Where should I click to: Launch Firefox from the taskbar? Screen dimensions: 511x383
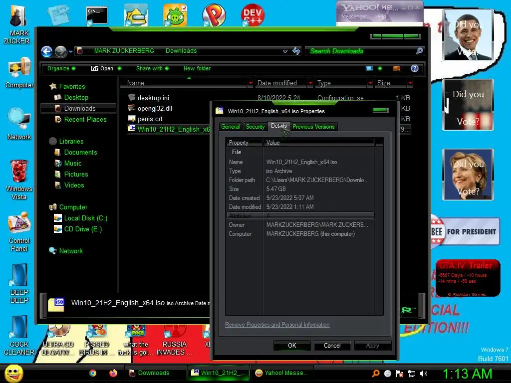(x=113, y=373)
